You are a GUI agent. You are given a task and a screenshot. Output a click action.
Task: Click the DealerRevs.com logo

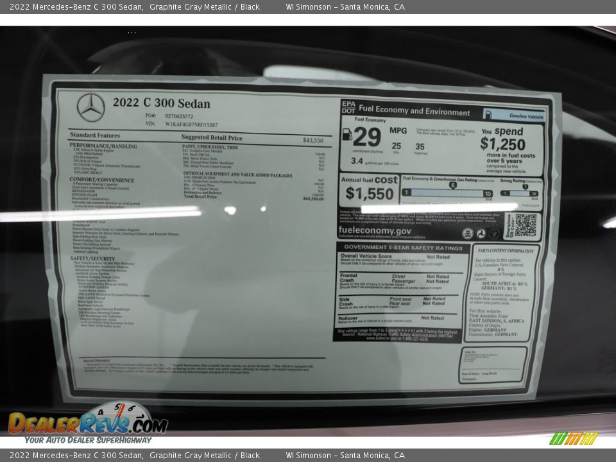pos(88,424)
